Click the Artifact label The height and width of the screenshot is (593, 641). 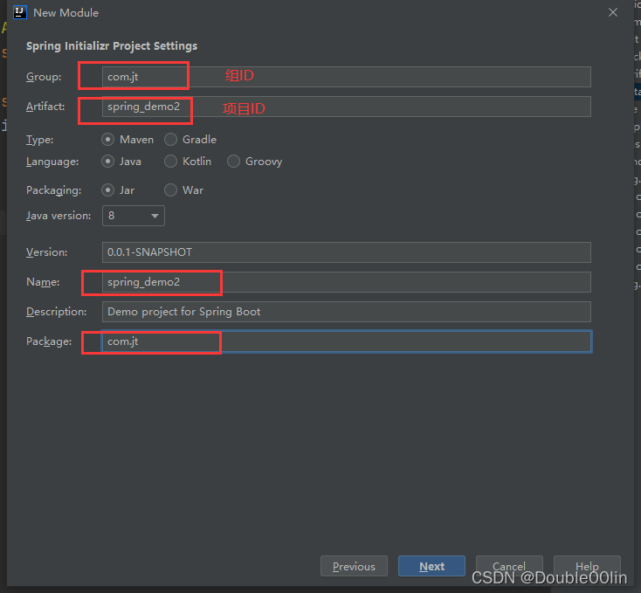[45, 107]
